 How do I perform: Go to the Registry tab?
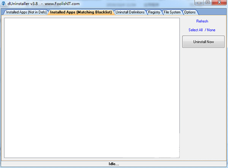tap(154, 12)
